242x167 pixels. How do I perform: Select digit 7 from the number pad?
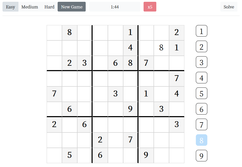click(x=201, y=125)
